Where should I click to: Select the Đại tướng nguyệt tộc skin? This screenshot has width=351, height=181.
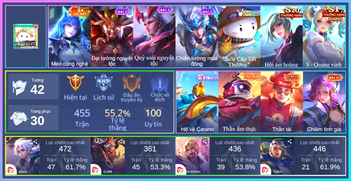(x=112, y=37)
